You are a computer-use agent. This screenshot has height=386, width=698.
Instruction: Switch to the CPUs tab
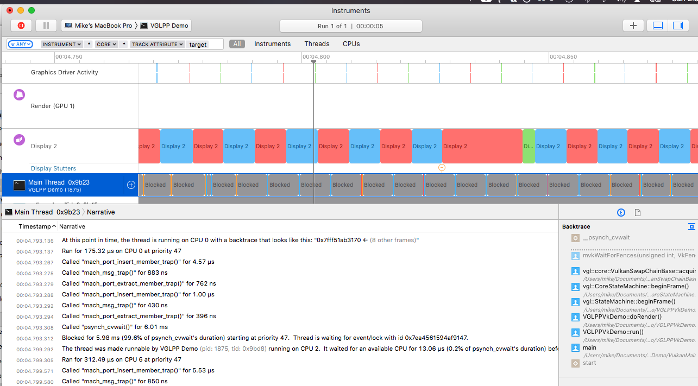click(x=351, y=44)
